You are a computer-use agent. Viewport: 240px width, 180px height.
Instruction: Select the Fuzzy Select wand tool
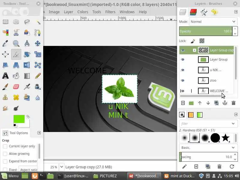38,22
